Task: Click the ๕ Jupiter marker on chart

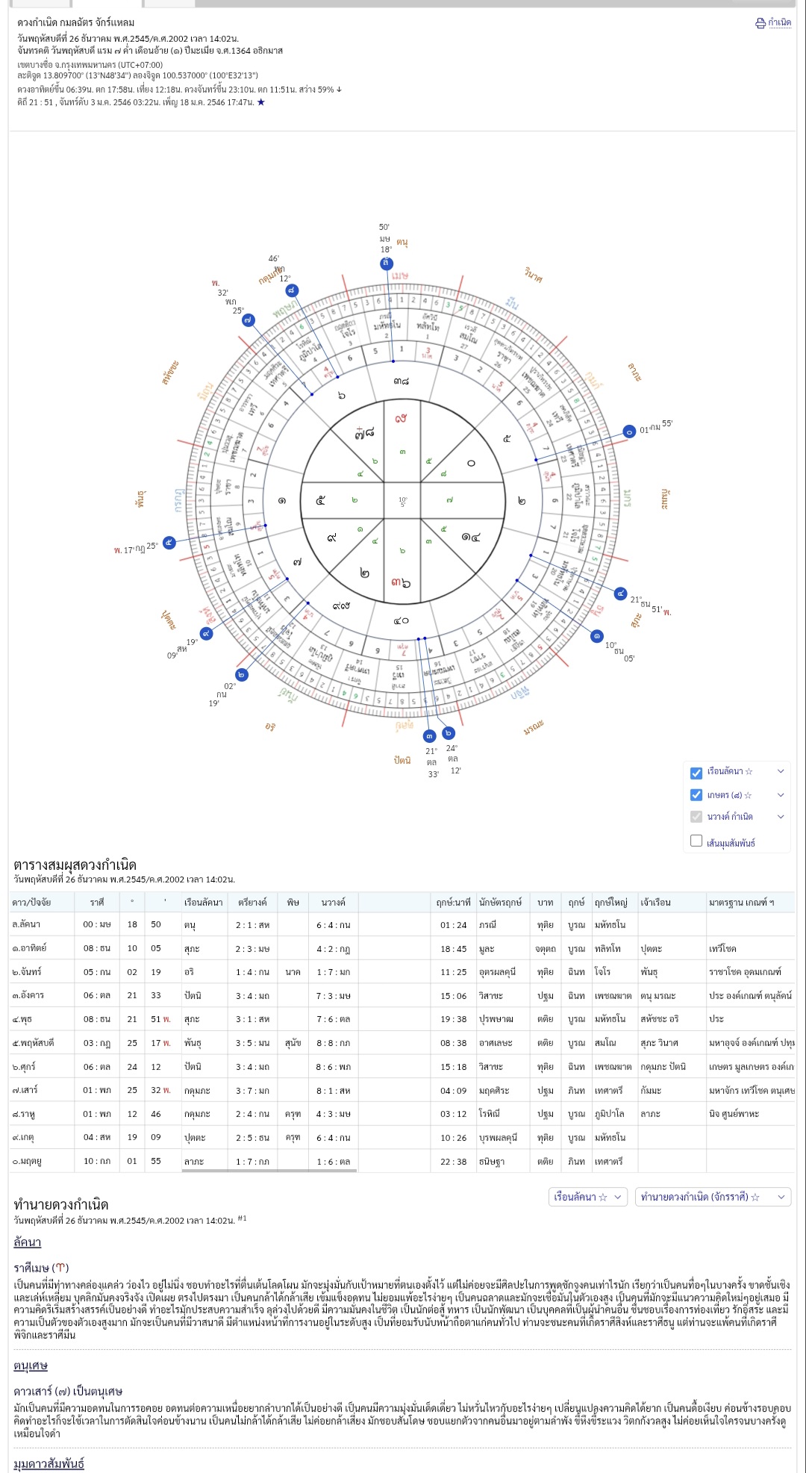Action: (x=169, y=543)
